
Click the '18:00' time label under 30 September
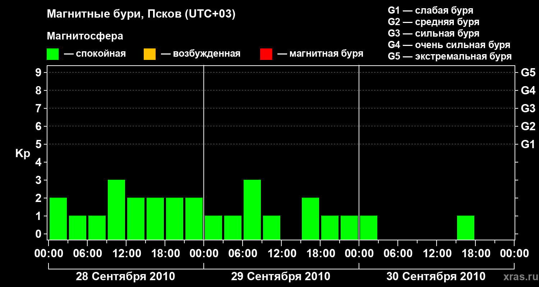tap(475, 254)
